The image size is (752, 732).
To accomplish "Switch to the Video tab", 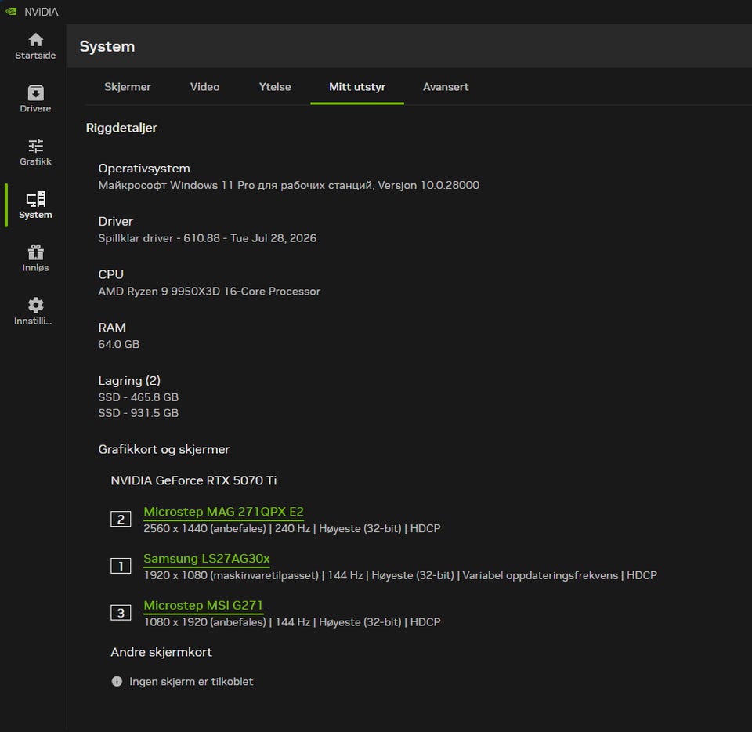I will [204, 87].
